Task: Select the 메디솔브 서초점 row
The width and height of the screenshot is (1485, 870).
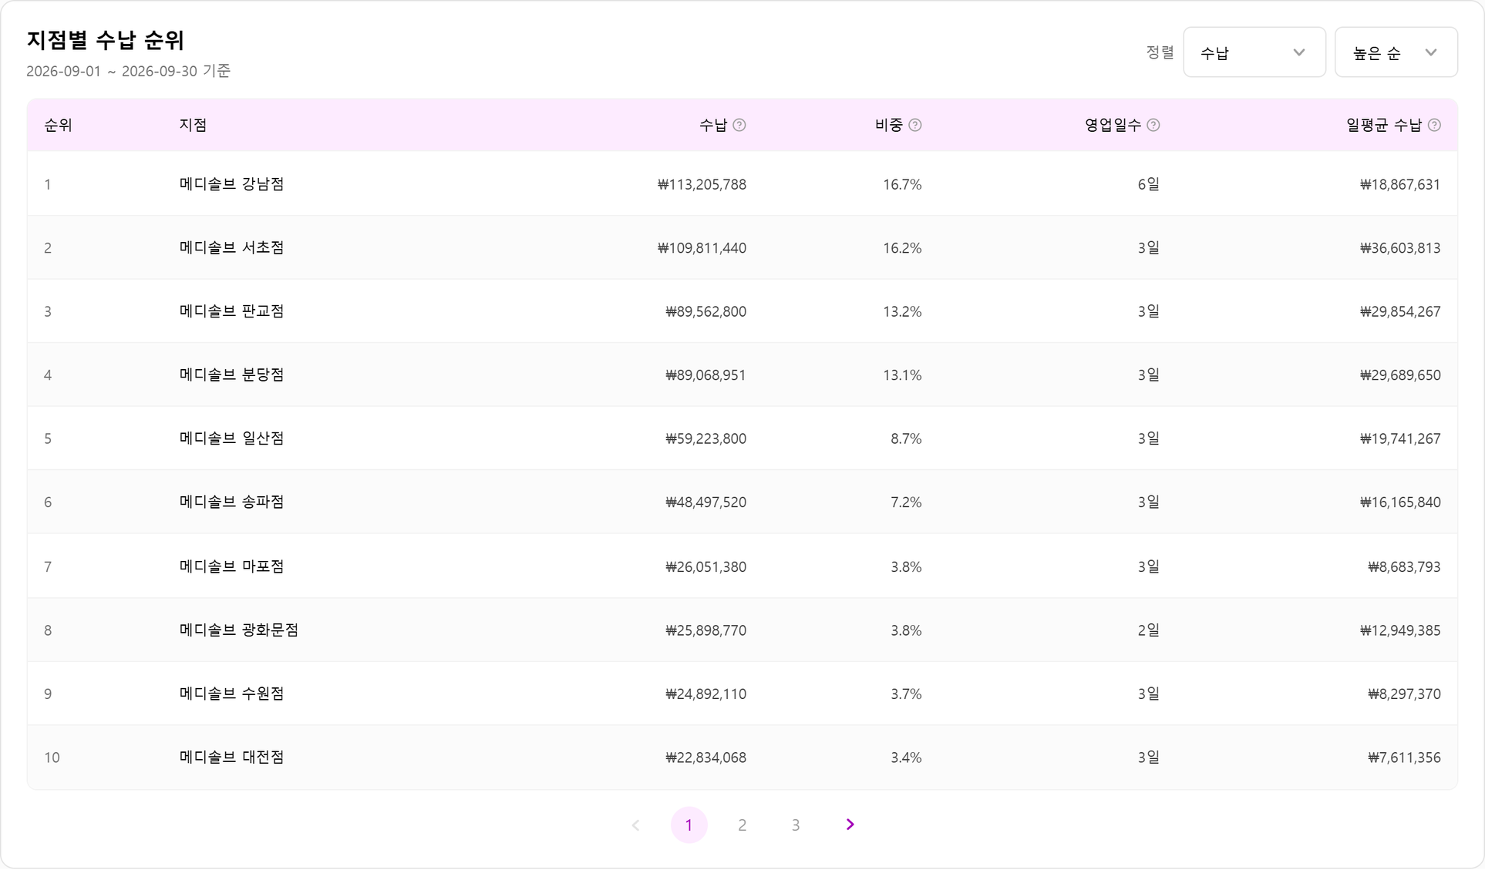Action: (742, 248)
